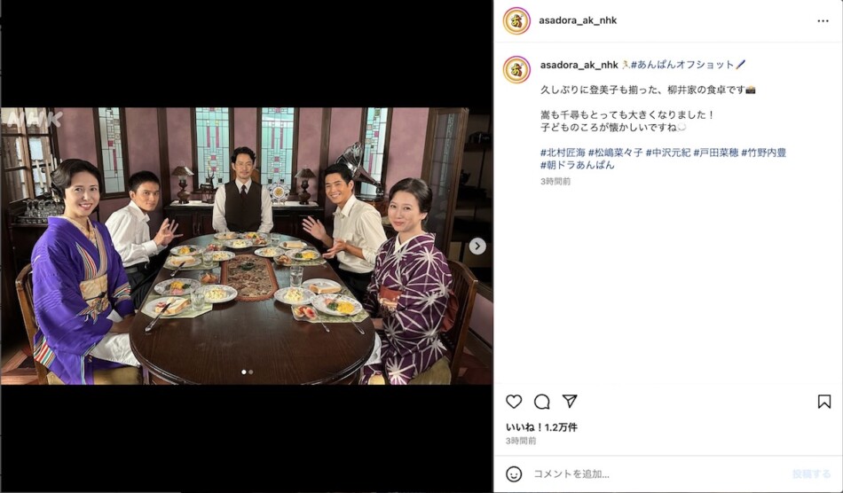This screenshot has height=493, width=843.
Task: Click the 投稿する post button
Action: click(x=811, y=473)
